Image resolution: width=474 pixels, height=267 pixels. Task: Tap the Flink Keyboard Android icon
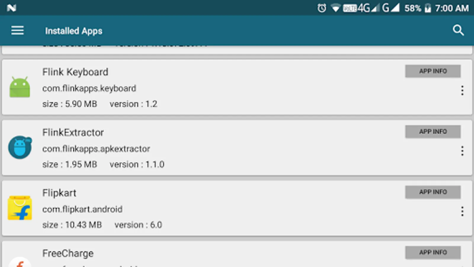pos(20,87)
